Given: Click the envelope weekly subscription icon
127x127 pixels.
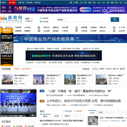Looking at the screenshot, I should (x=64, y=111).
